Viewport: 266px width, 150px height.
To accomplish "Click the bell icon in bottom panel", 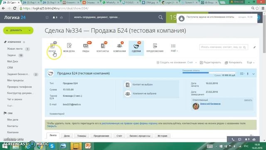I will [246, 140].
